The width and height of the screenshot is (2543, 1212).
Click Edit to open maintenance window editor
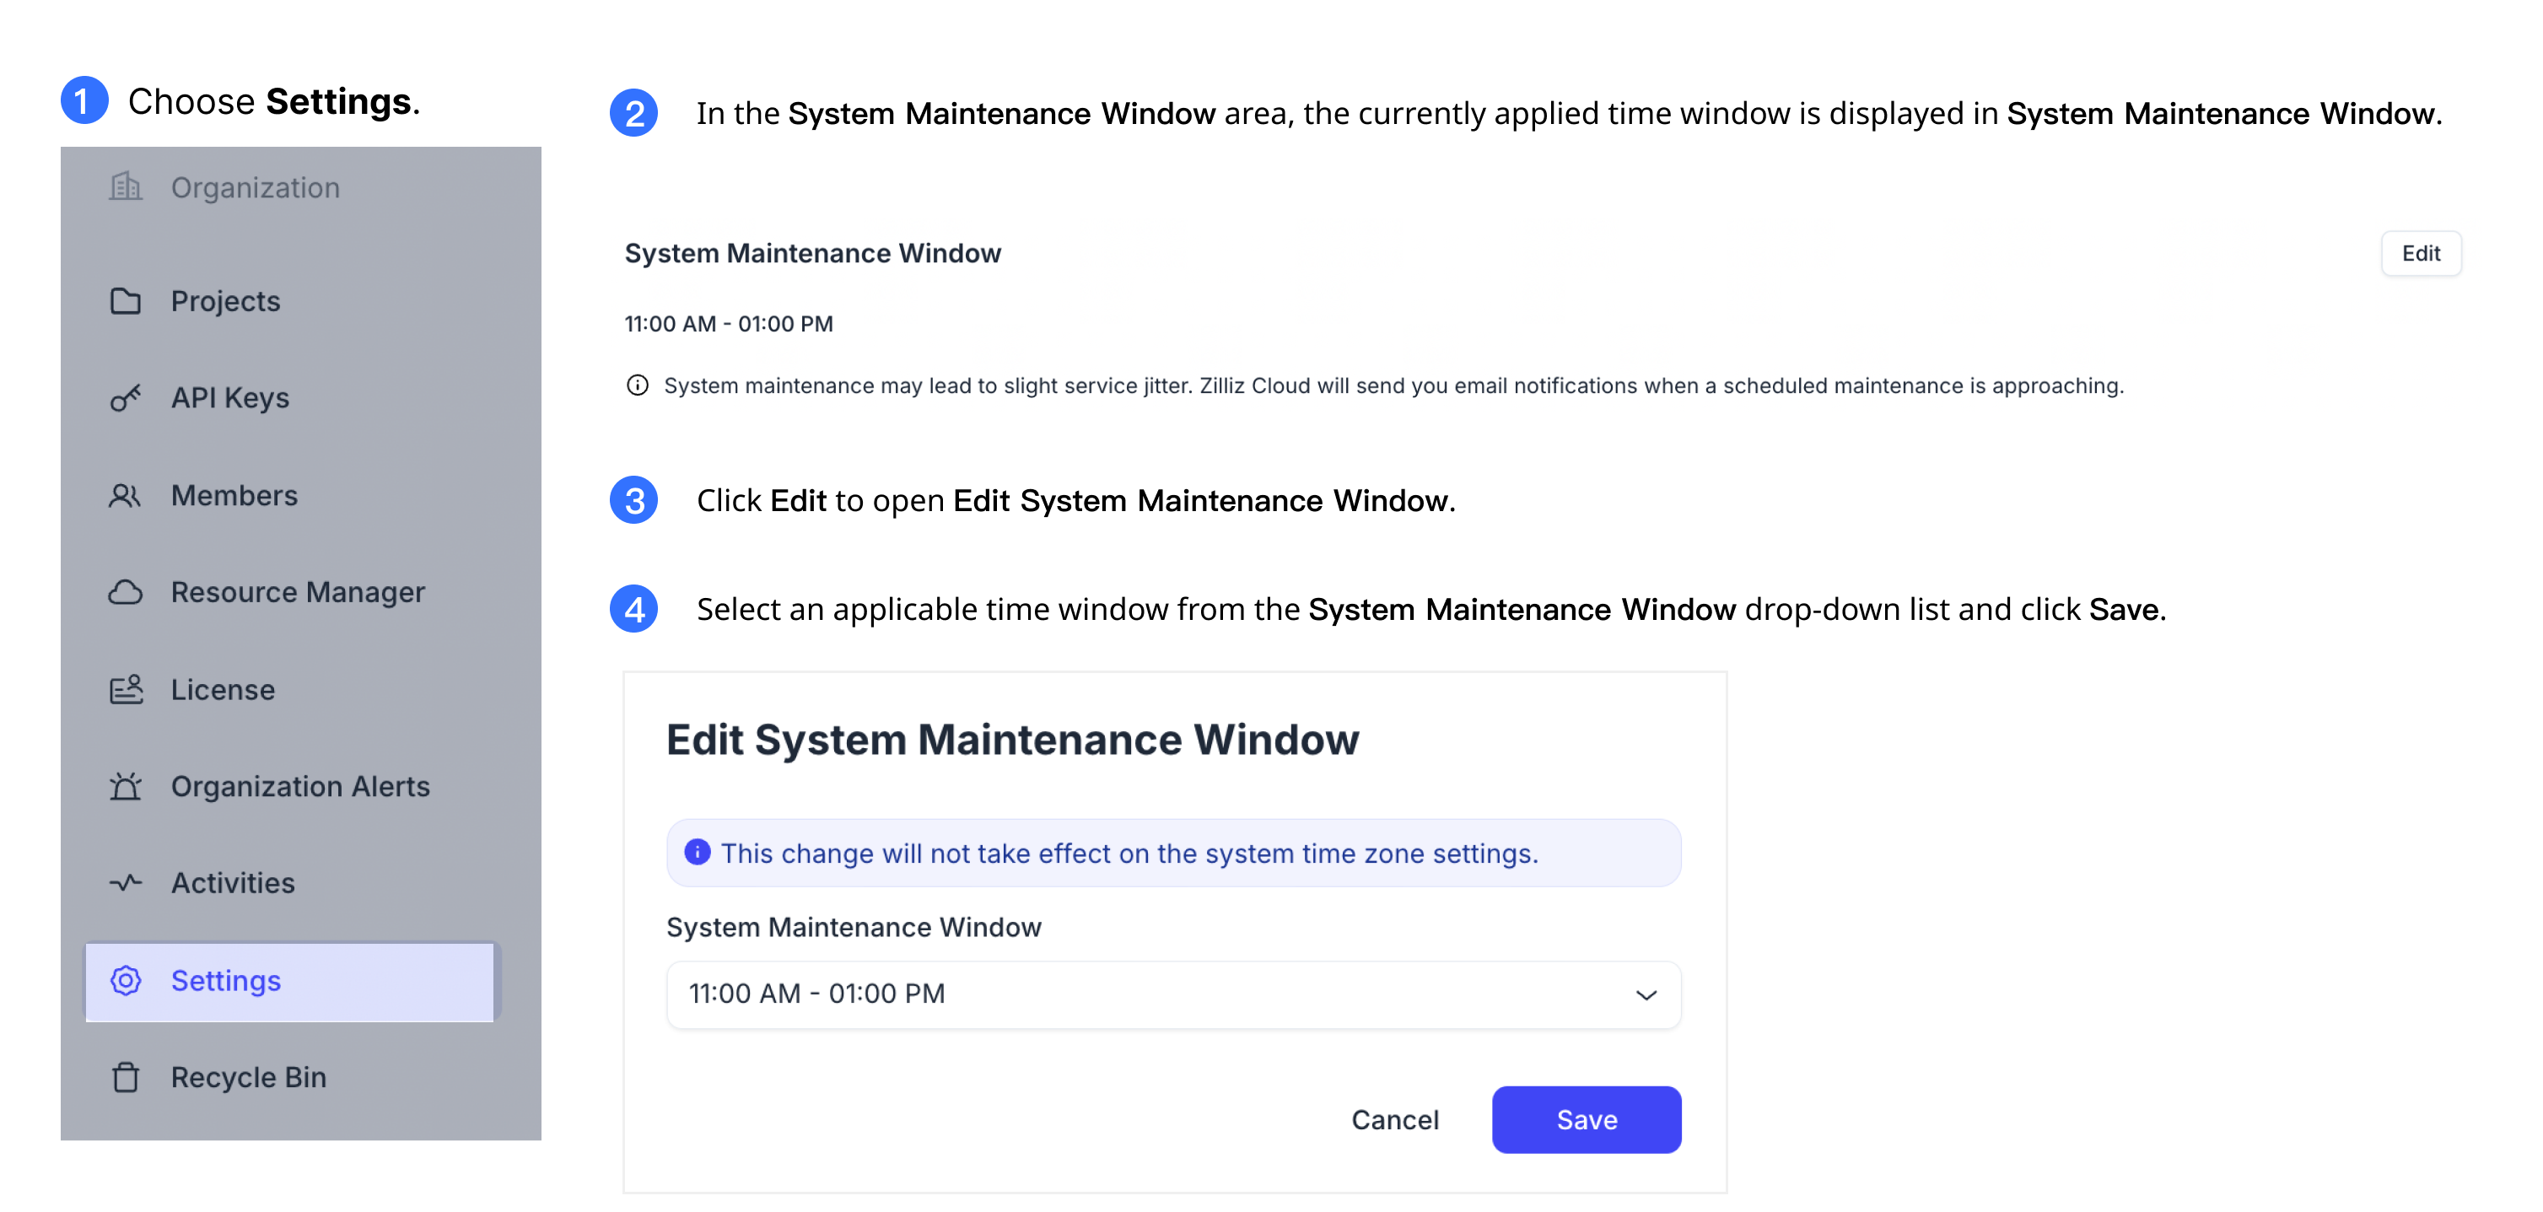(x=2423, y=251)
